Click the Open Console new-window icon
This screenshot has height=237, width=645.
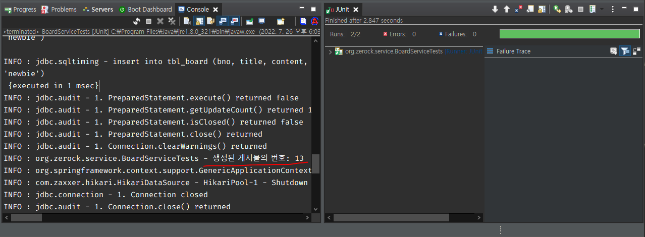(281, 21)
